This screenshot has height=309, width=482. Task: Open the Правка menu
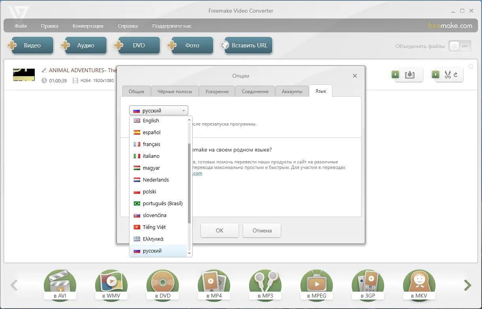[49, 26]
